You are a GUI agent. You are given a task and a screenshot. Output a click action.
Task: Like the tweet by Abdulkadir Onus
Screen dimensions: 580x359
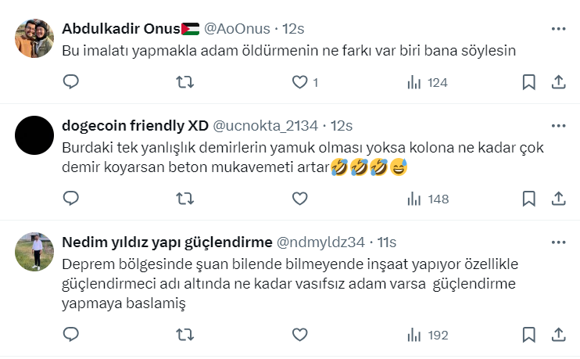(300, 82)
